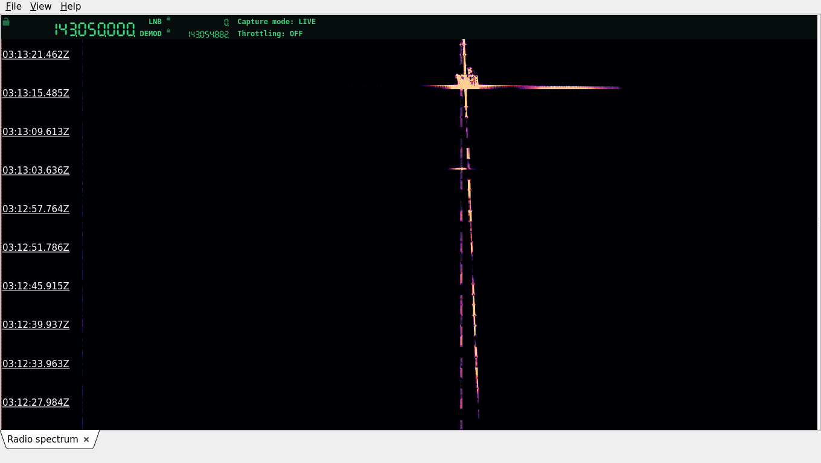Click the small horizontal burst on the waterfall
821x463 pixels.
pyautogui.click(x=462, y=169)
